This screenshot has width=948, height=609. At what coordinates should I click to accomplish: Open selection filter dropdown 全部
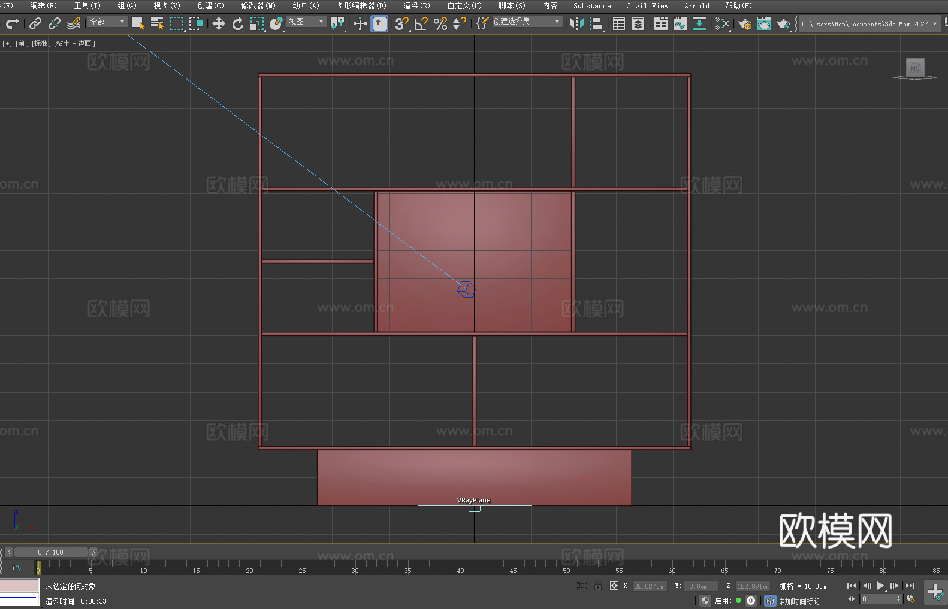point(108,22)
